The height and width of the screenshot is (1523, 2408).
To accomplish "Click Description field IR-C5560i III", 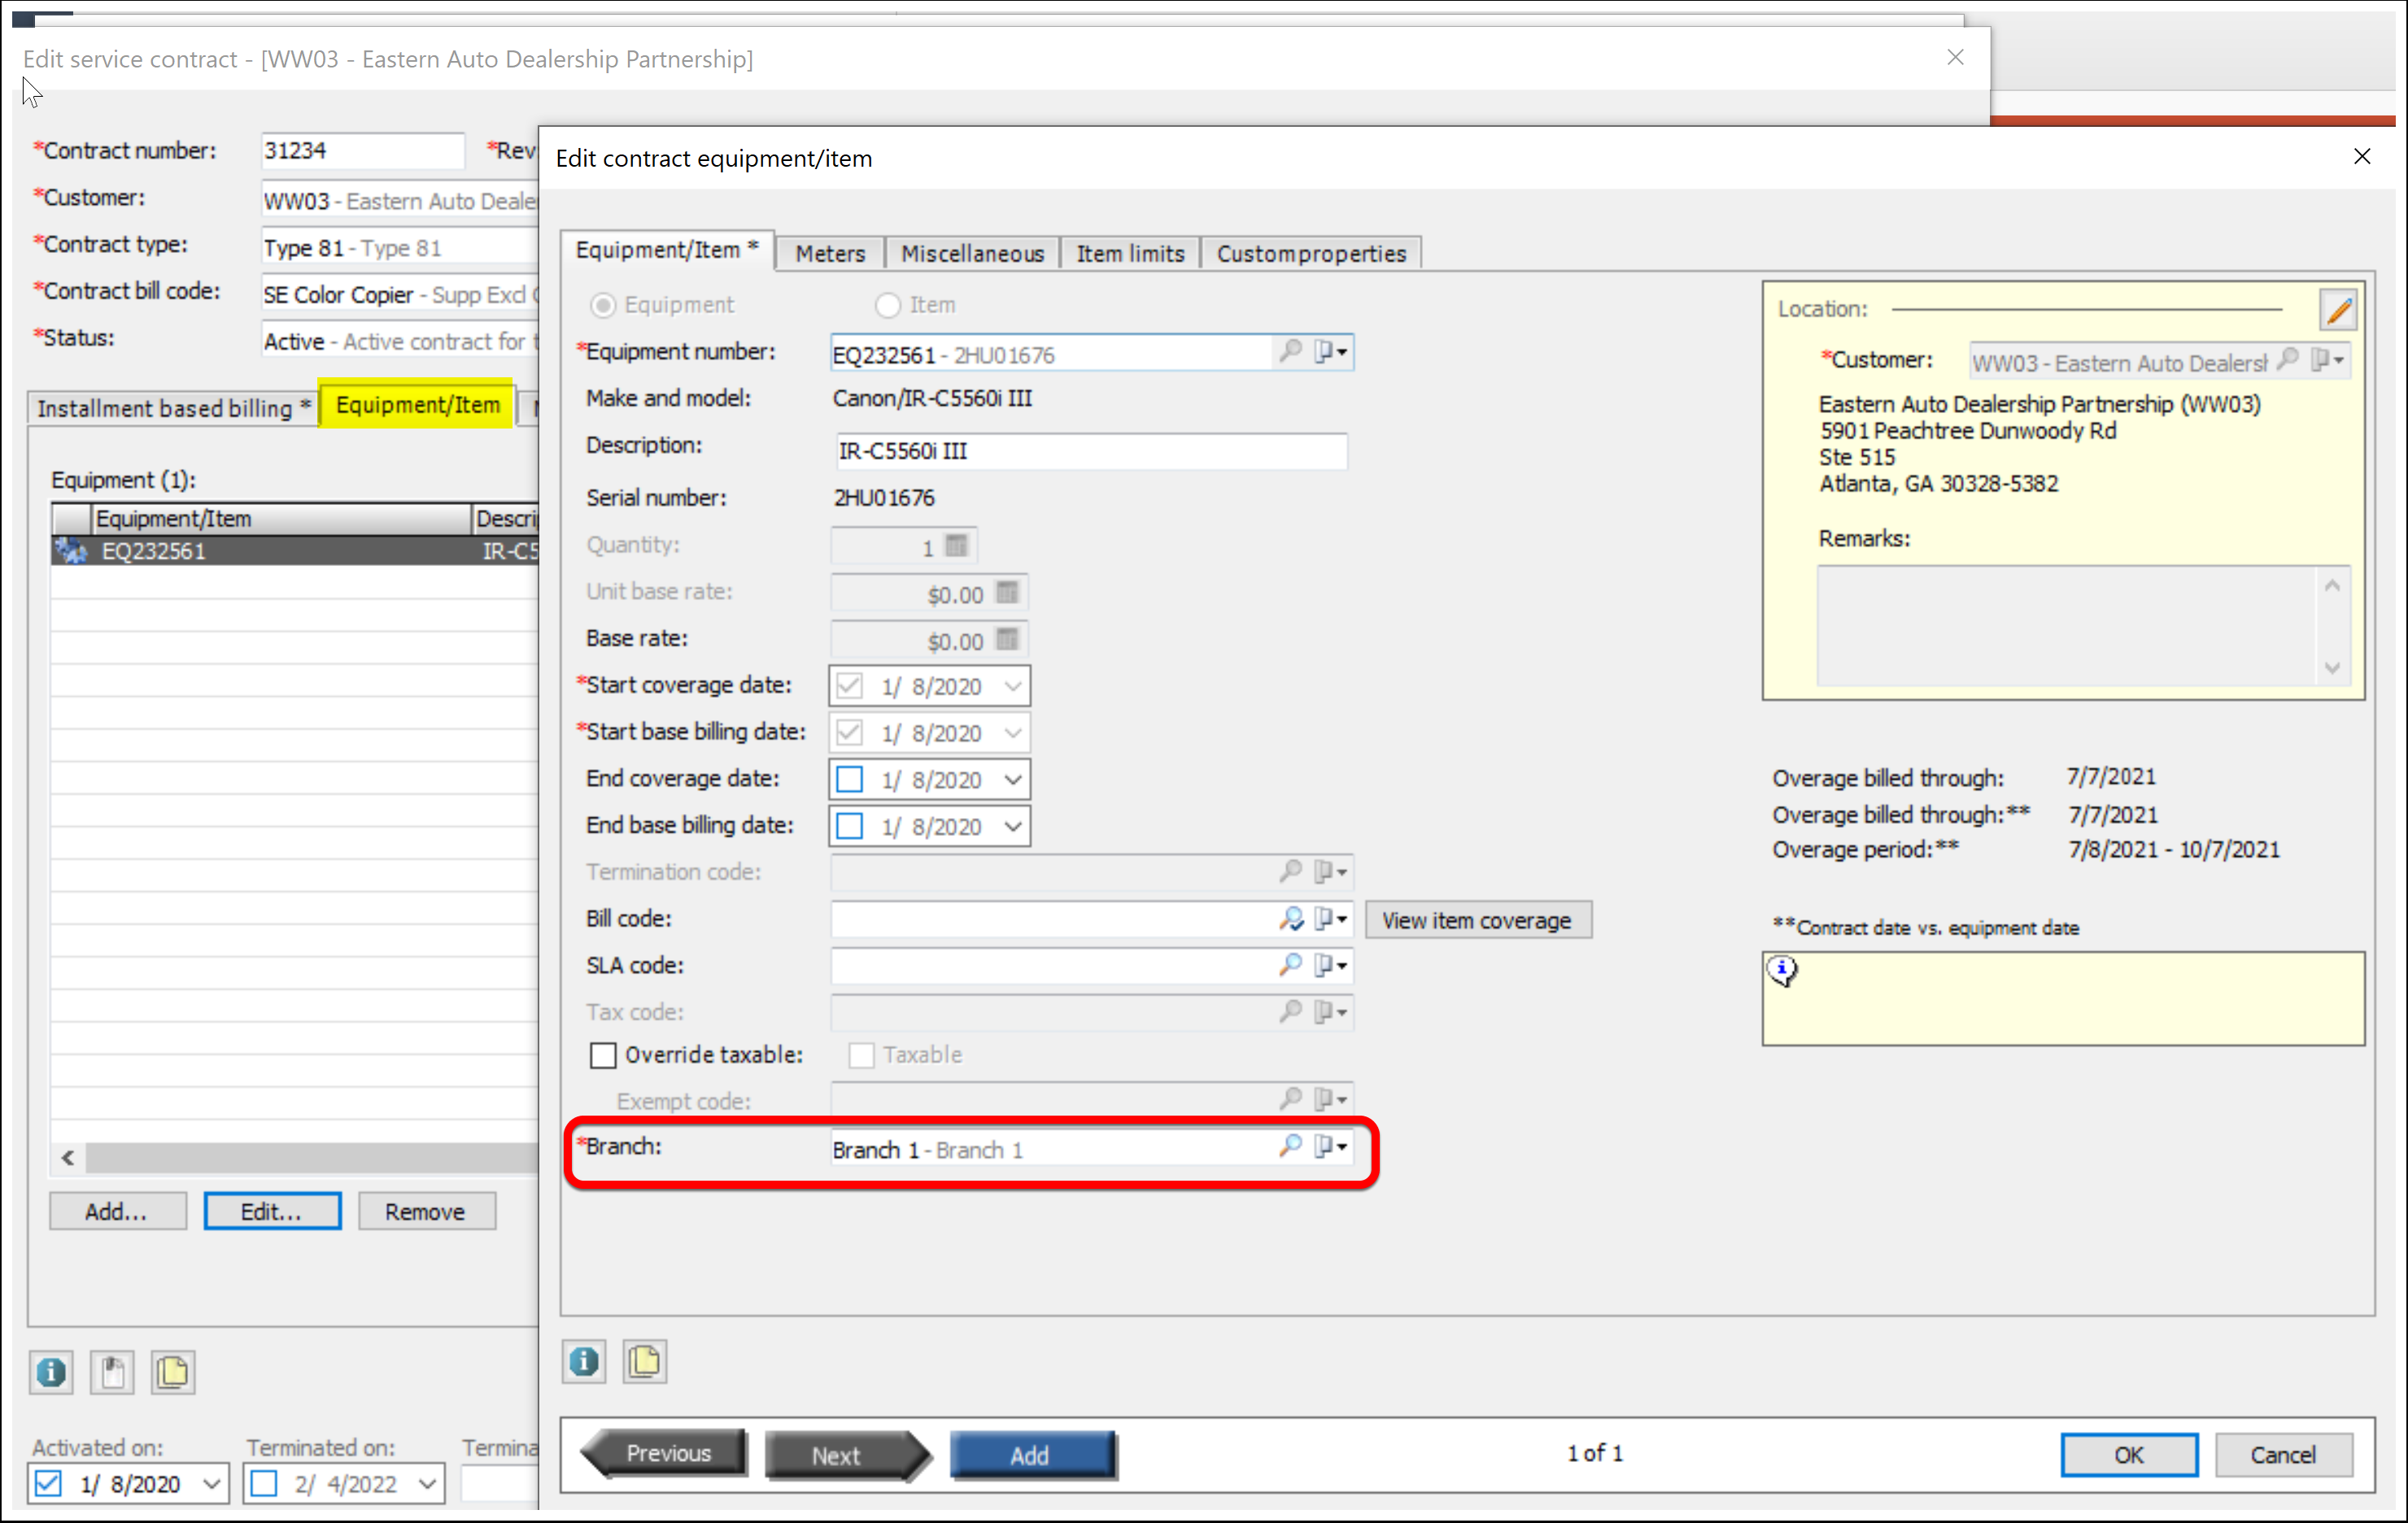I will 1089,450.
